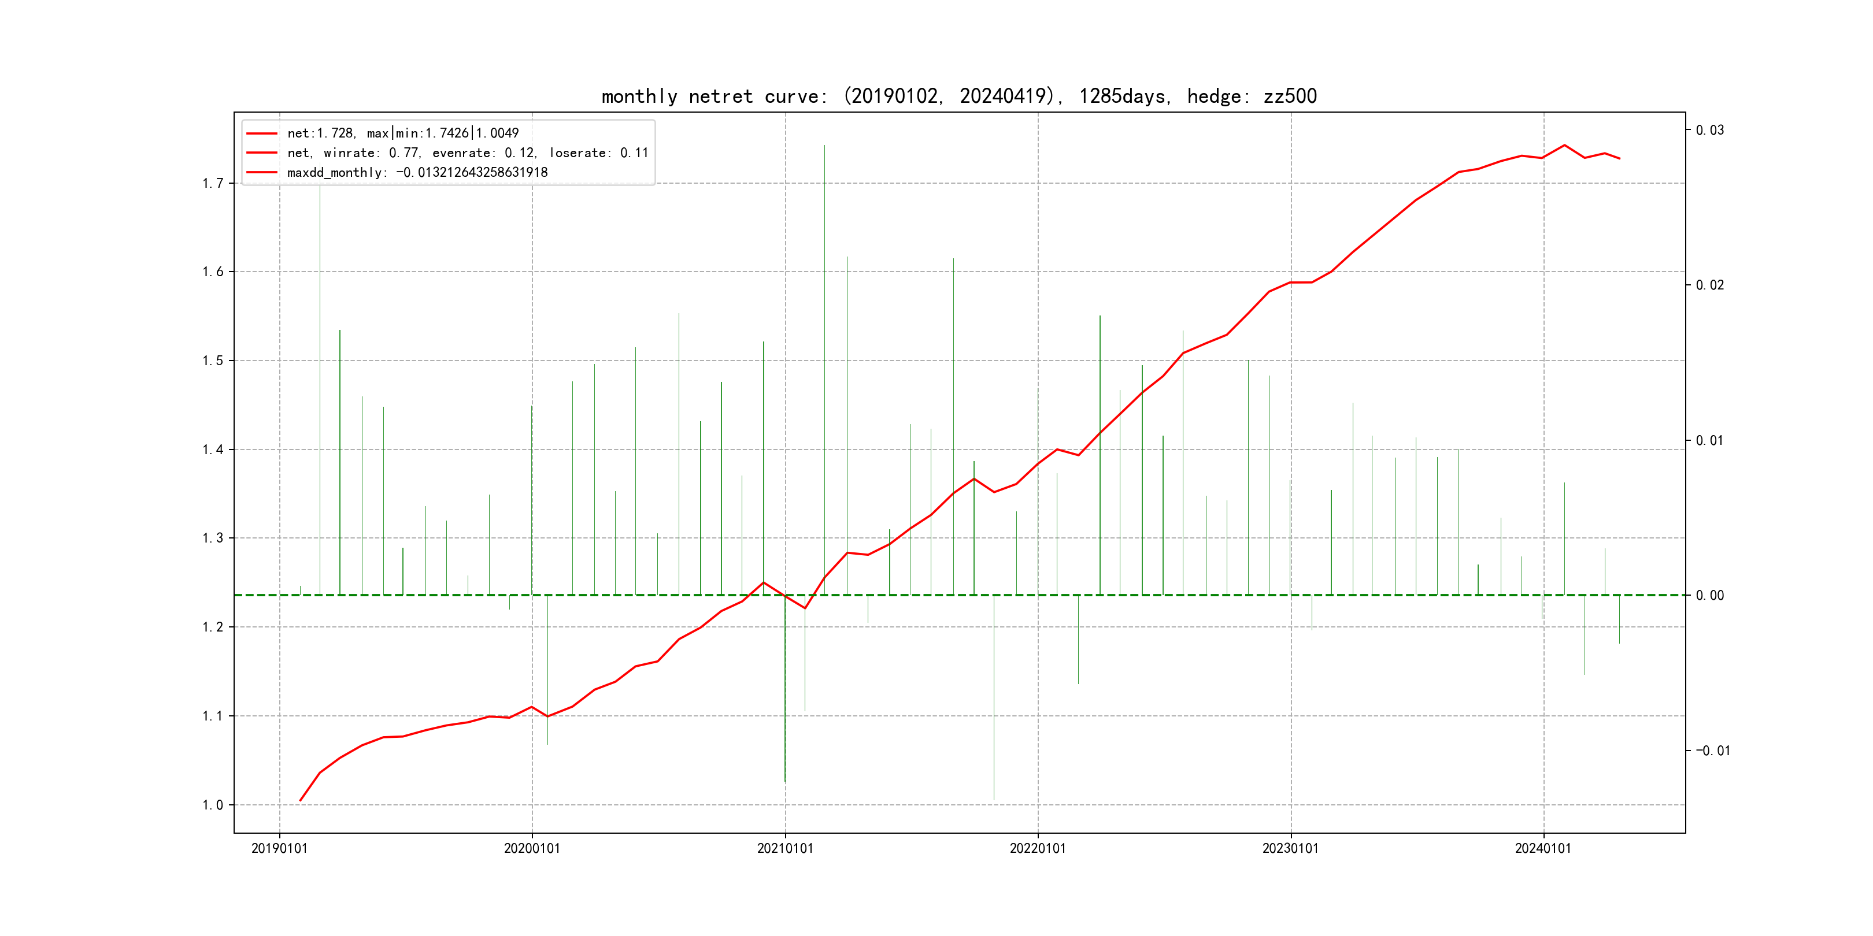Click the 0.03 right axis label
The height and width of the screenshot is (936, 1873).
1709,130
